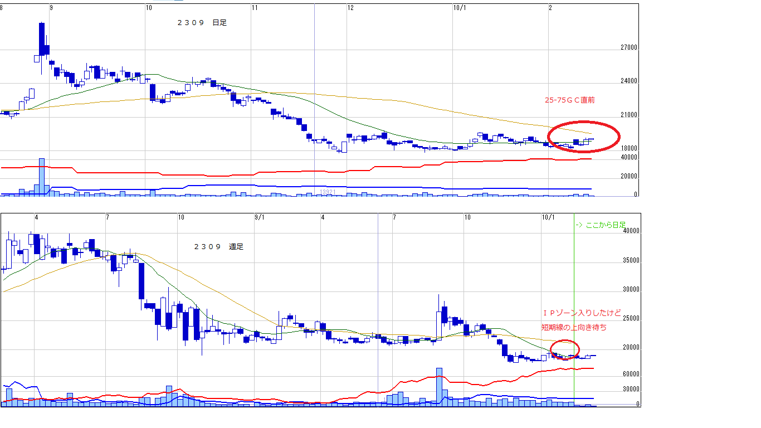Screen dimensions: 761x428
Task: Click the 40000 price label on weekly axis
Action: click(x=632, y=231)
